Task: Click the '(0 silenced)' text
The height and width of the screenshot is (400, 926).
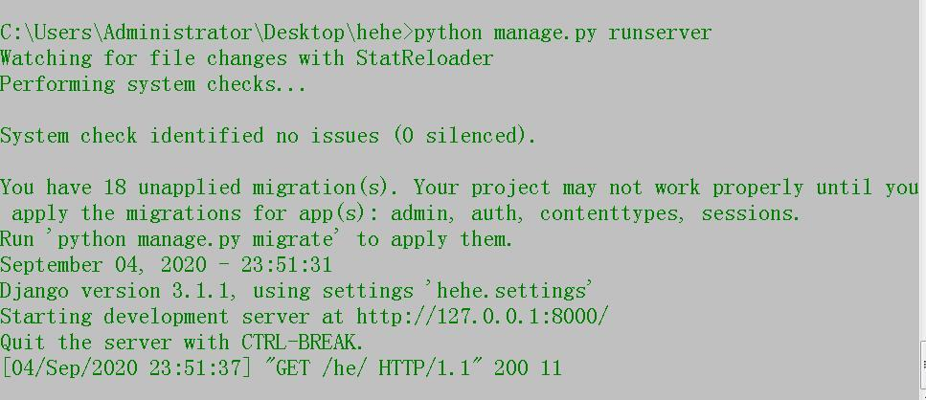Action: click(x=464, y=136)
